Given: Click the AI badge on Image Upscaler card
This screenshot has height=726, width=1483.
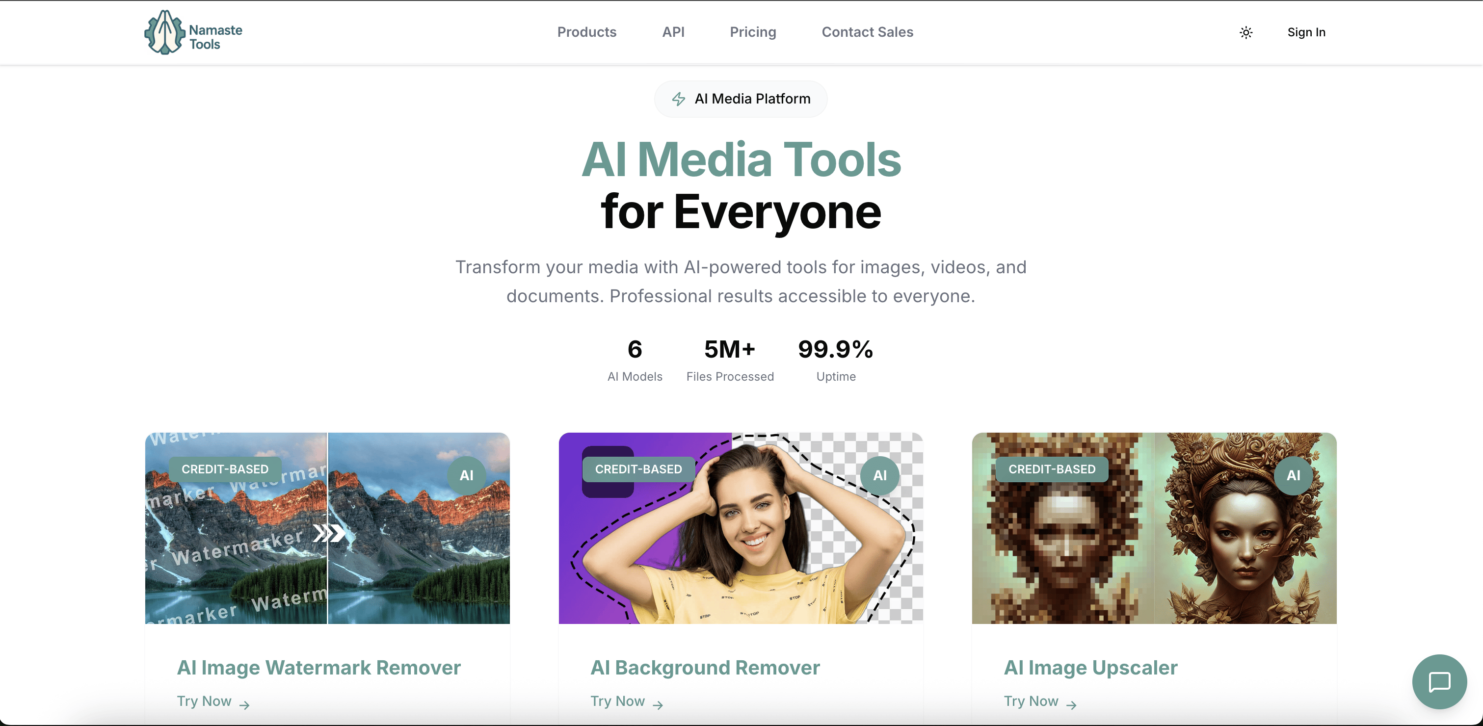Looking at the screenshot, I should point(1293,475).
